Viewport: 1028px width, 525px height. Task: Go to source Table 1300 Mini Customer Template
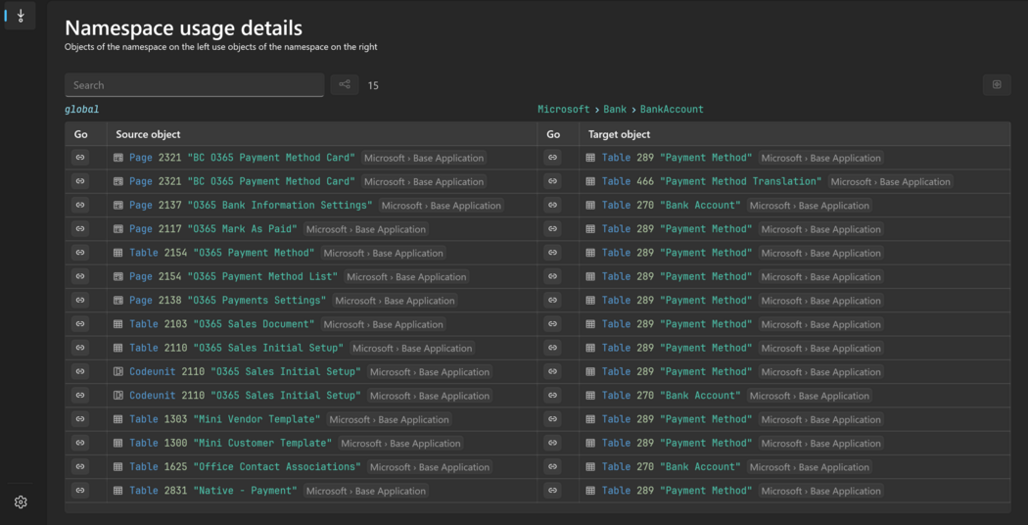pyautogui.click(x=80, y=443)
